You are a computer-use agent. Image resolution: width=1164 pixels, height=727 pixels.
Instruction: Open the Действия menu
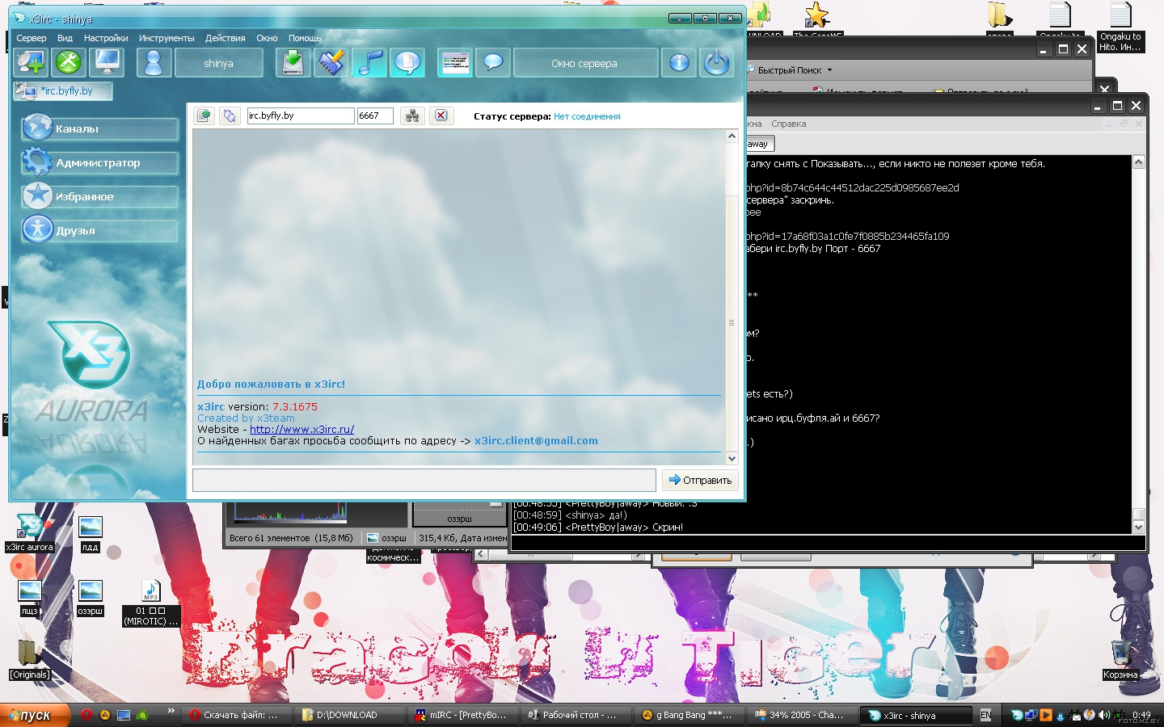pos(226,38)
